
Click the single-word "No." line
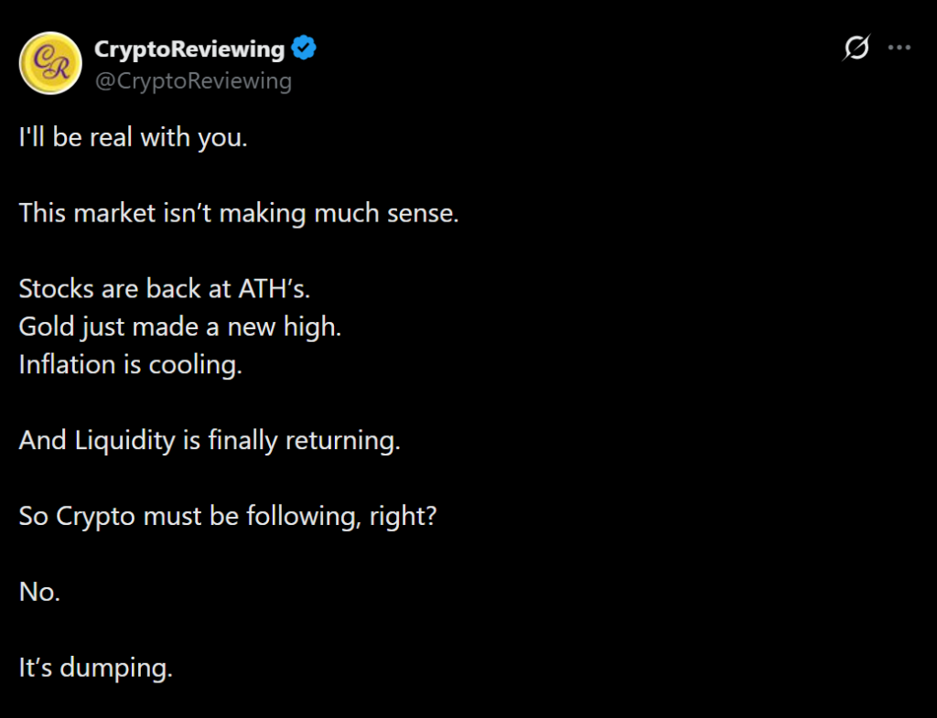39,592
